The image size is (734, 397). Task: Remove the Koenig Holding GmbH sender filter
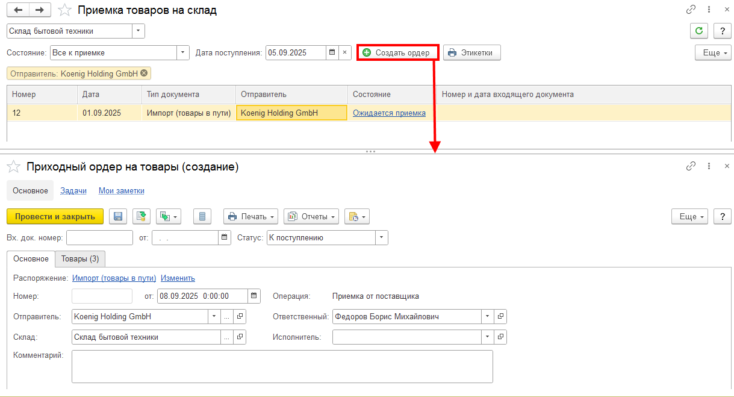coord(144,73)
